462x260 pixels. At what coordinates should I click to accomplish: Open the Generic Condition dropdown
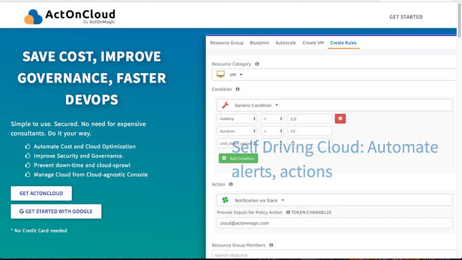[x=334, y=105]
